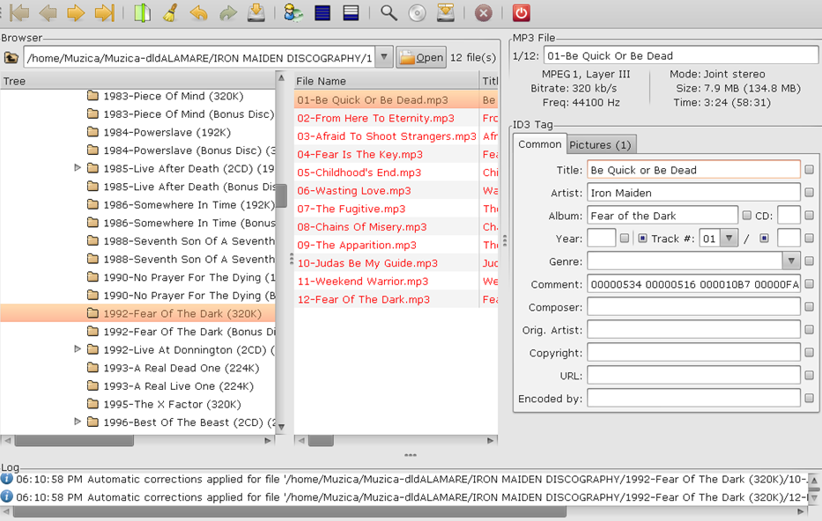Viewport: 822px width, 521px height.
Task: Toggle the box right of Year field
Action: pos(625,238)
